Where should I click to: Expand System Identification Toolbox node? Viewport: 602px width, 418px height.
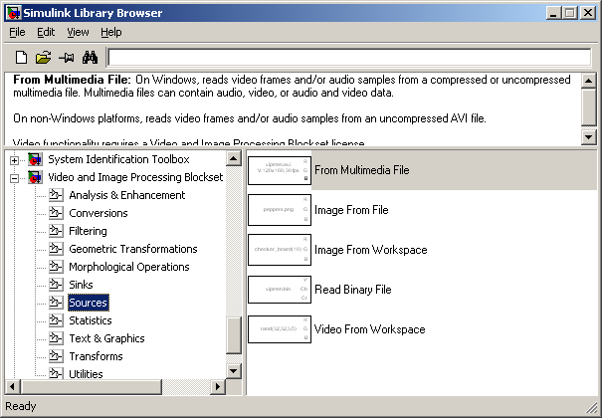click(x=14, y=160)
